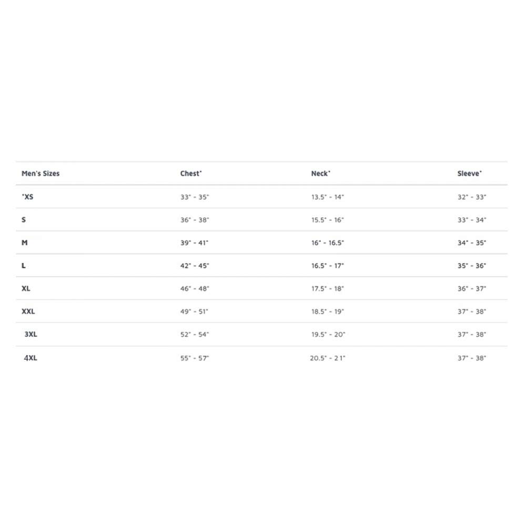The height and width of the screenshot is (526, 526).
Task: Click sleeve measurement 35" - 36"
Action: 472,266
